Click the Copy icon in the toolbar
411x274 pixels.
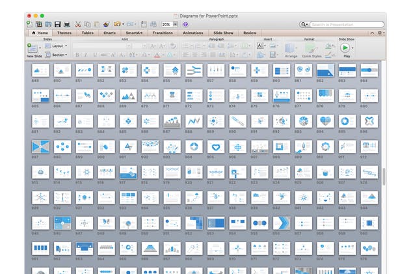point(87,24)
